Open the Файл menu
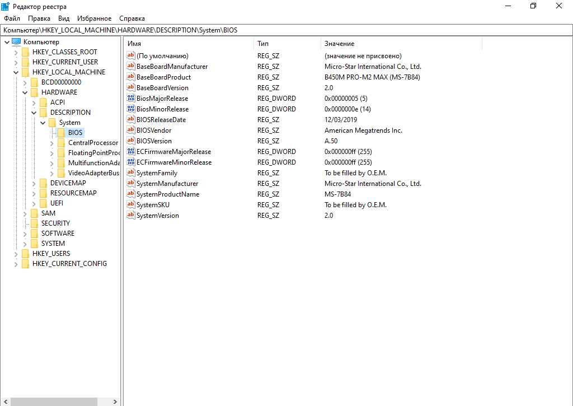 pos(12,18)
